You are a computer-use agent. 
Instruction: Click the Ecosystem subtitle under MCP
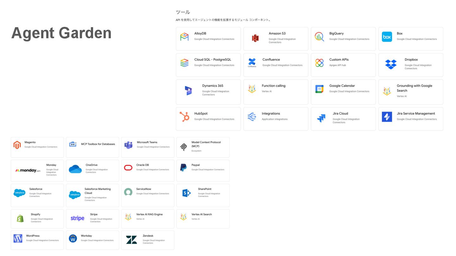click(x=196, y=151)
